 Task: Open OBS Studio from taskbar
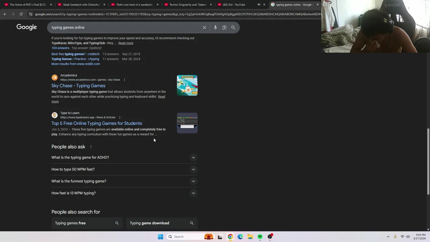pyautogui.click(x=270, y=237)
